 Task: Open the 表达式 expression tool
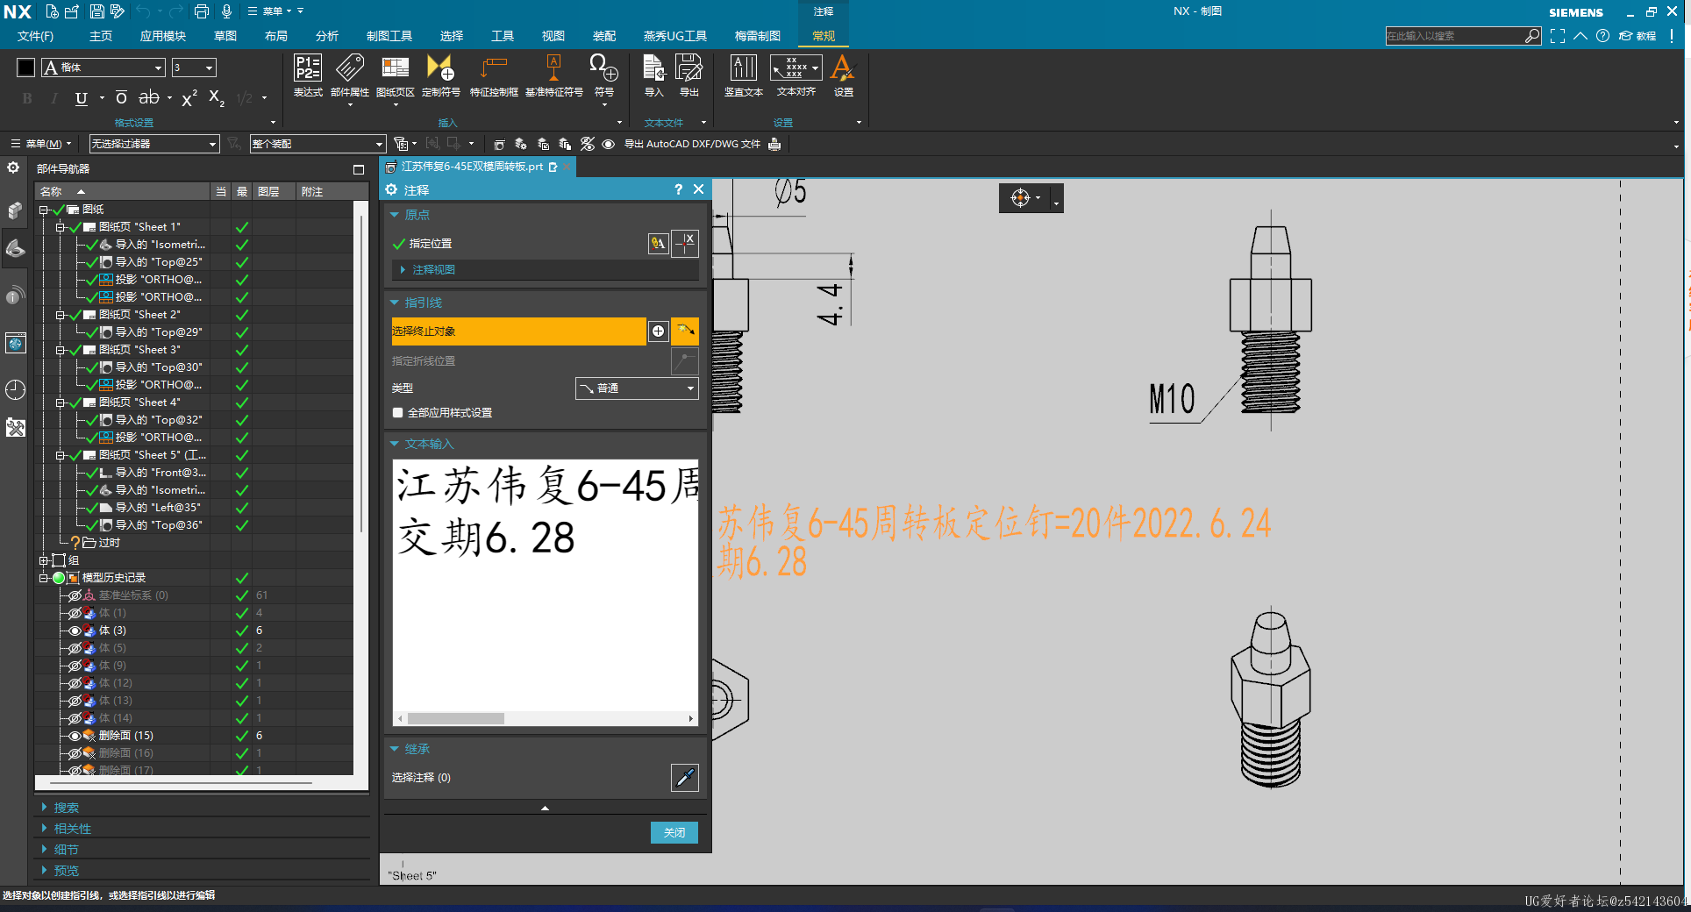click(x=308, y=76)
